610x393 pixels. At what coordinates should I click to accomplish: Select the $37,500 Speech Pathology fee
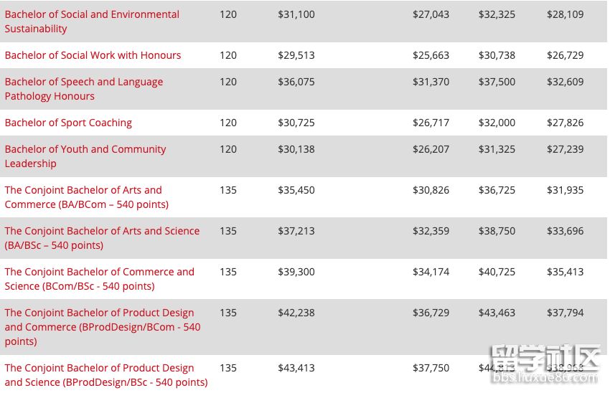point(497,82)
